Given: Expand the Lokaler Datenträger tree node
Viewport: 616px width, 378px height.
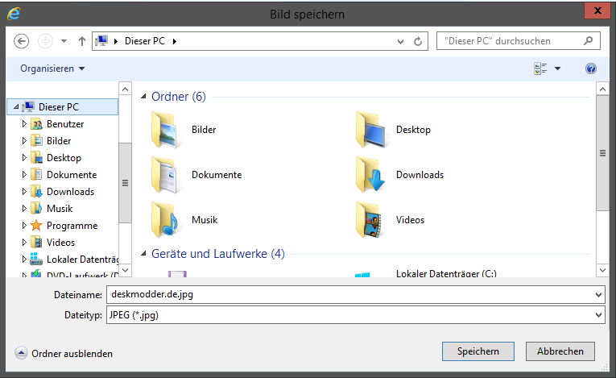Looking at the screenshot, I should click(24, 260).
